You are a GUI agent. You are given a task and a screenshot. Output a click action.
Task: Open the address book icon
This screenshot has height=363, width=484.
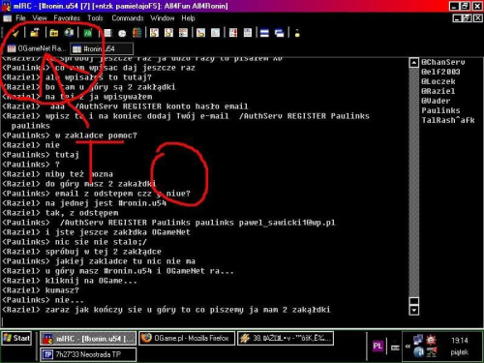[x=107, y=33]
